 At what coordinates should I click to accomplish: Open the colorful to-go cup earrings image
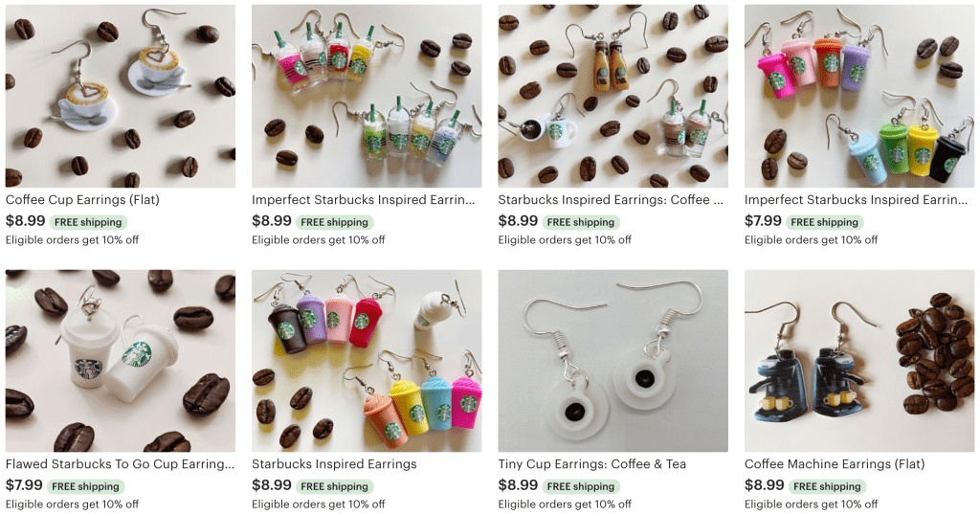[x=859, y=97]
